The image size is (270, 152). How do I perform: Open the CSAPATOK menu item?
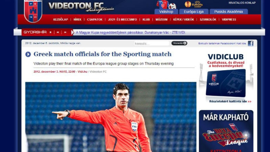pyautogui.click(x=95, y=19)
